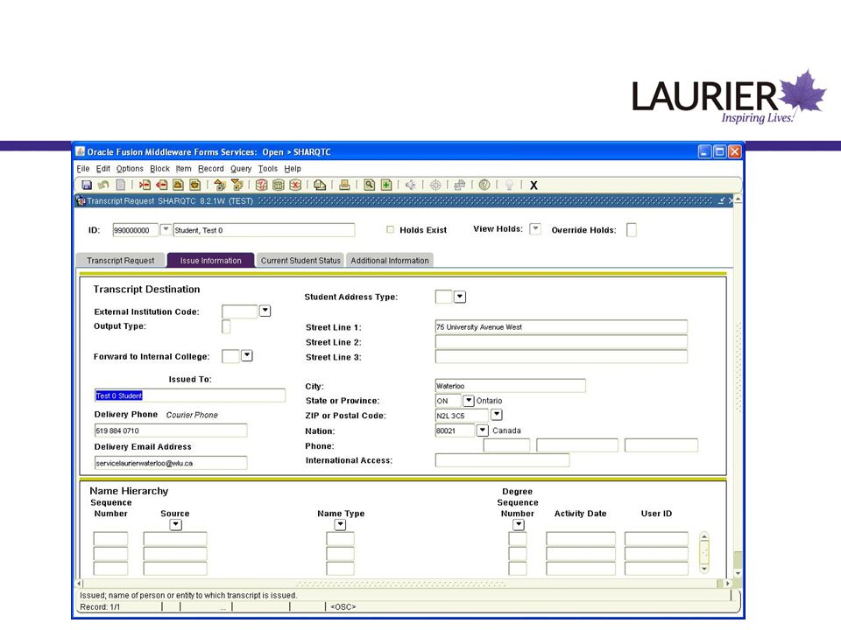This screenshot has width=841, height=630.
Task: Open the Edit menu
Action: (103, 168)
